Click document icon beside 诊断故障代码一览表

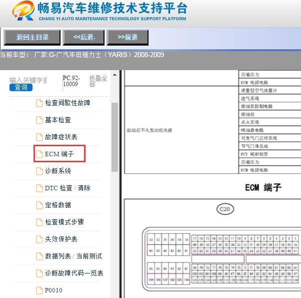pyautogui.click(x=39, y=273)
